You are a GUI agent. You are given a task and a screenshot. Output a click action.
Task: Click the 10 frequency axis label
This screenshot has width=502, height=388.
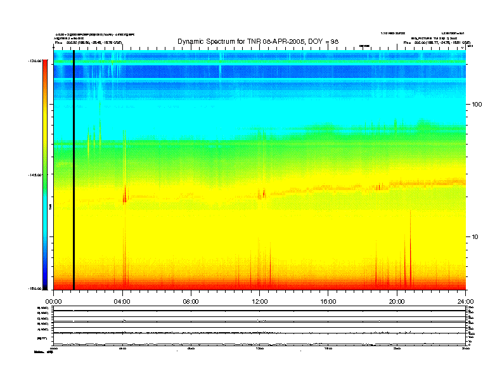[x=475, y=237]
